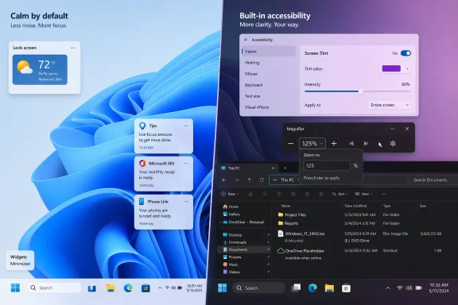Screen dimensions: 458x305
Task: Click the light taskbar Search box
Action: [x=54, y=288]
